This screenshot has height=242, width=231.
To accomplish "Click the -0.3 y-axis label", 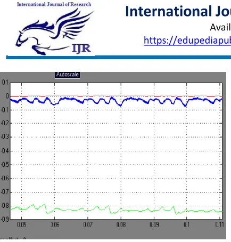I will coord(5,137).
